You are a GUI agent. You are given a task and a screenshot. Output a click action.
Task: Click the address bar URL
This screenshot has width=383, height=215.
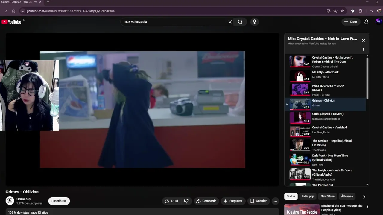point(71,11)
